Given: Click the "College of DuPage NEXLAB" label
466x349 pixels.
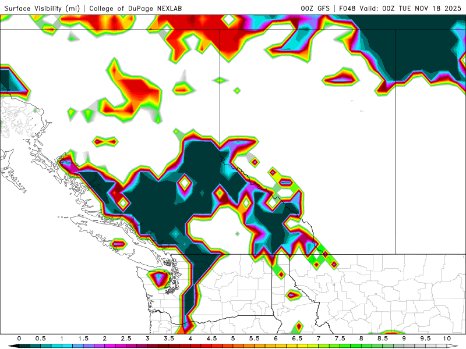Looking at the screenshot, I should (x=136, y=8).
